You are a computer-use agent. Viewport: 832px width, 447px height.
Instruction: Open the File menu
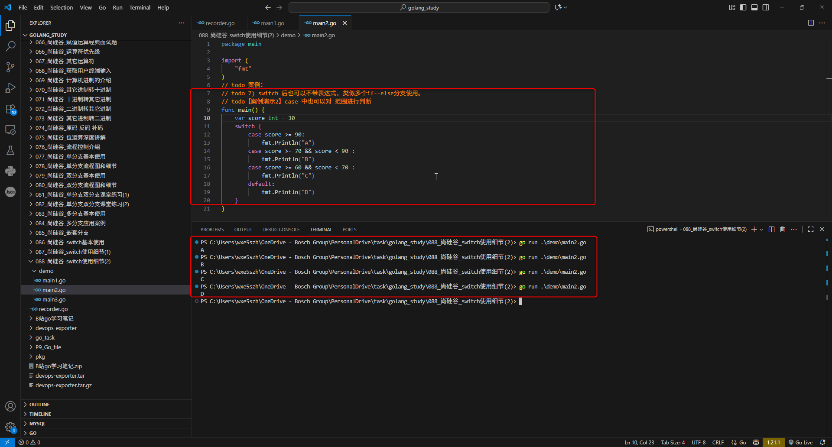[x=23, y=7]
